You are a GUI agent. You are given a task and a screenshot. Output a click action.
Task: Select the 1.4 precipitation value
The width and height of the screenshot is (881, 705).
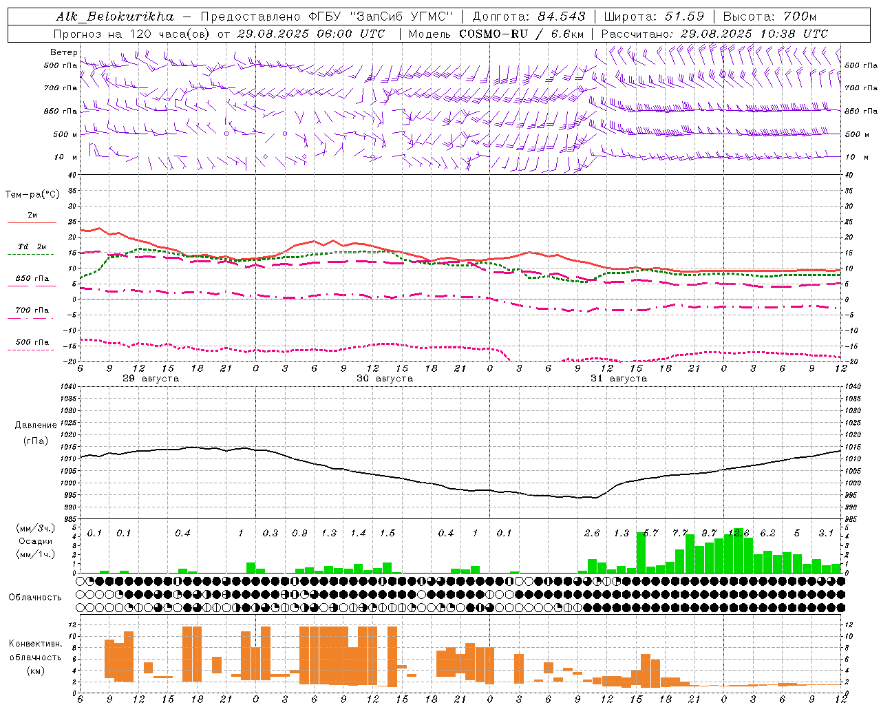358,534
